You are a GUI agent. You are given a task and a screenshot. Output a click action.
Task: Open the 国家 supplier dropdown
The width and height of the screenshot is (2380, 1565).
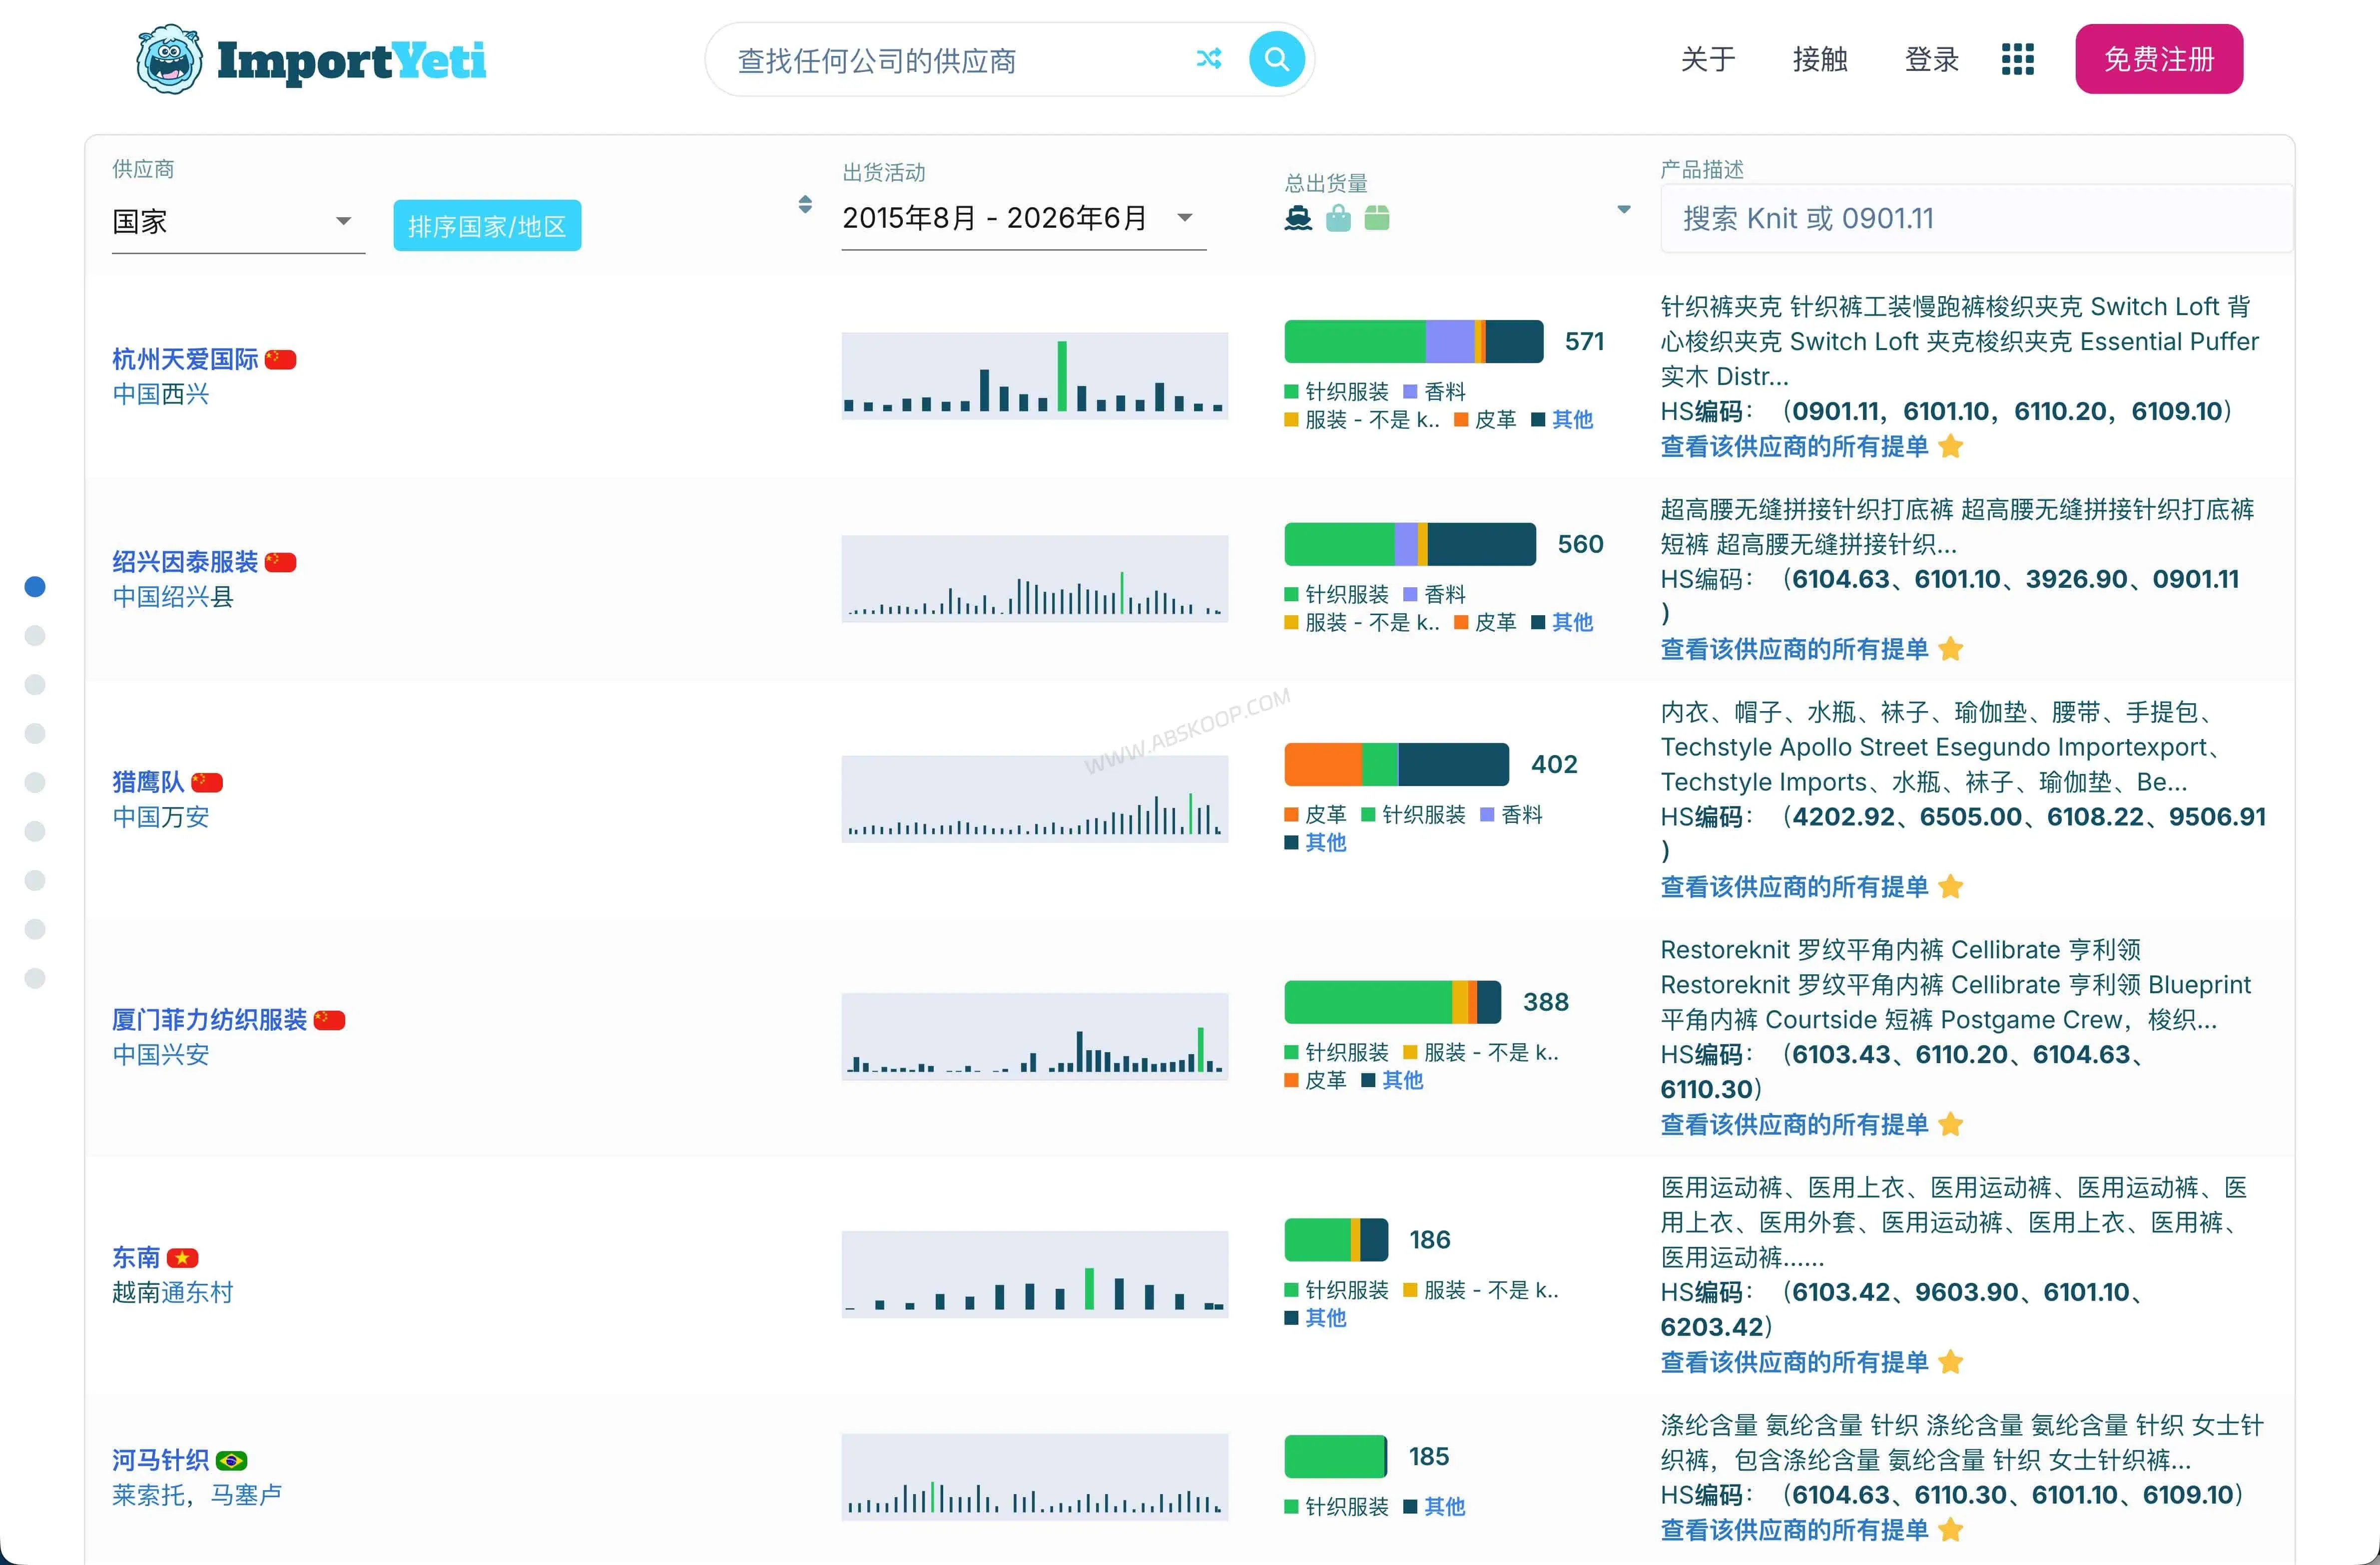click(x=238, y=222)
